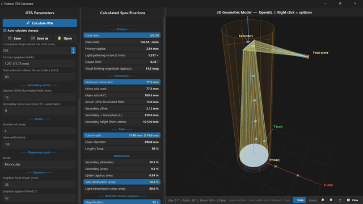Screen dimensions: 363x204
Task: Click the Dawes limit row
Action: [122, 62]
